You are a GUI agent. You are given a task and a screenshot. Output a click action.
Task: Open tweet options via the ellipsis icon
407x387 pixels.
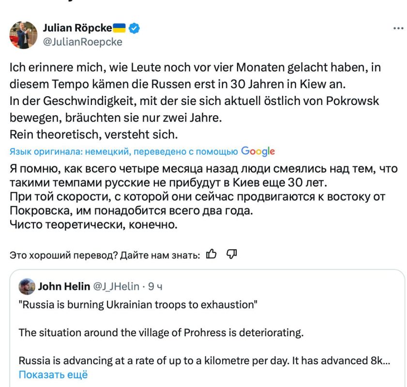(399, 28)
